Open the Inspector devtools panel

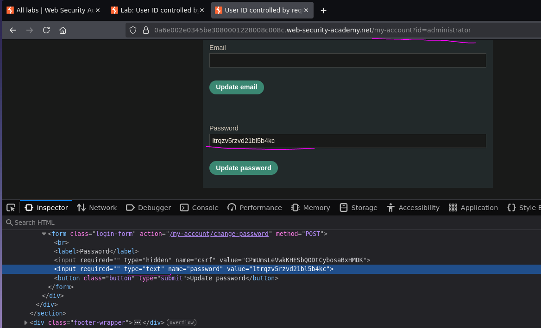click(46, 208)
